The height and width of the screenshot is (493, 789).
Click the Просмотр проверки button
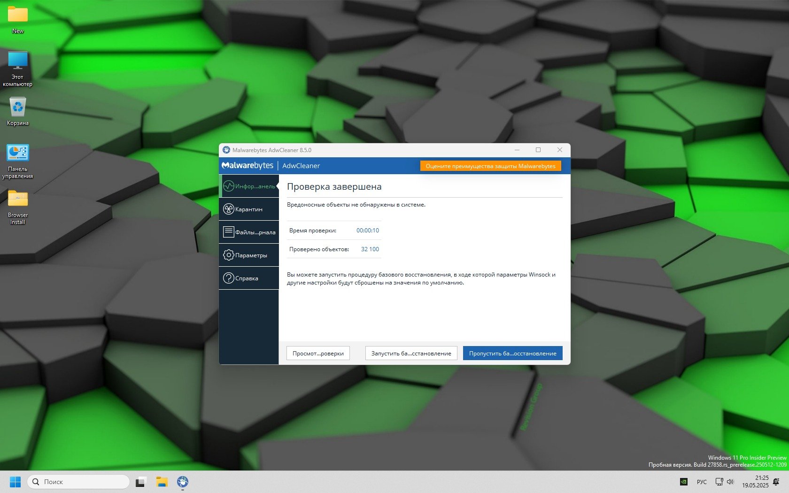318,353
